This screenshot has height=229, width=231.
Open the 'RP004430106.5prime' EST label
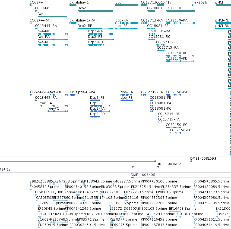click(159, 181)
